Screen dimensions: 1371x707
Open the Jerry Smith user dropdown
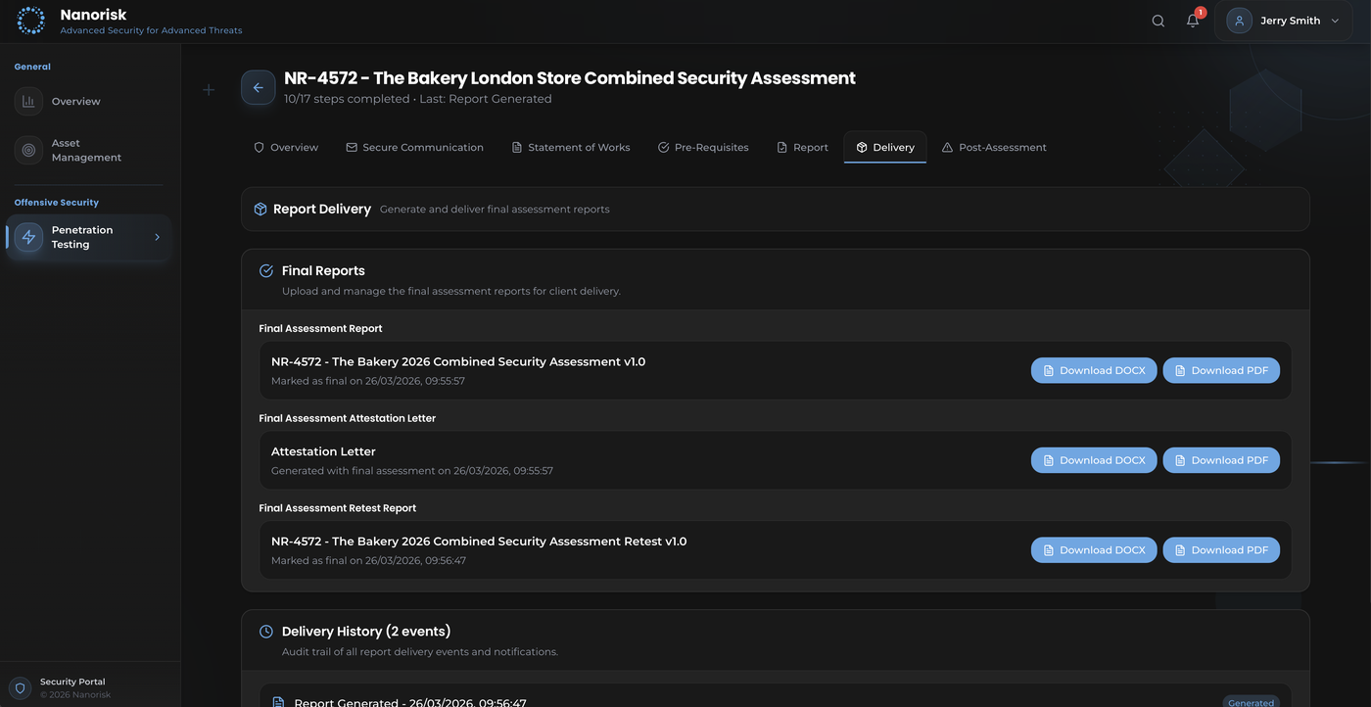1283,21
